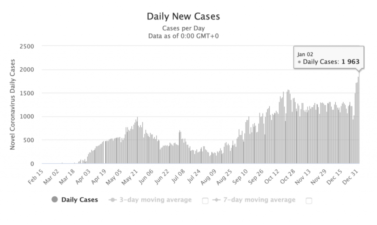377x225 pixels.
Task: Click the Cases per Day subtitle
Action: (x=183, y=28)
